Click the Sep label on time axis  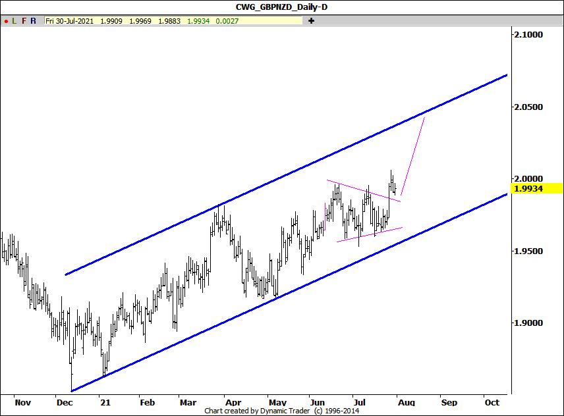point(449,402)
